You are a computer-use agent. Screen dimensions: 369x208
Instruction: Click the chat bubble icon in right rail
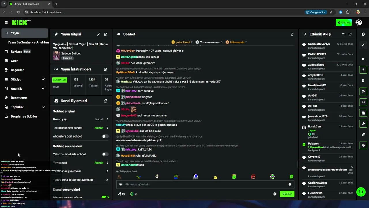pyautogui.click(x=363, y=92)
